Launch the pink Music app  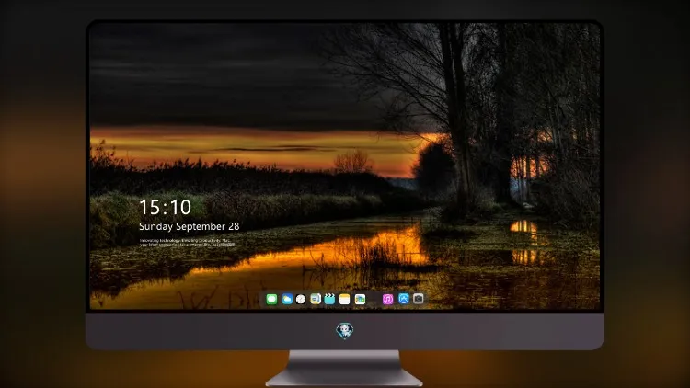click(387, 300)
